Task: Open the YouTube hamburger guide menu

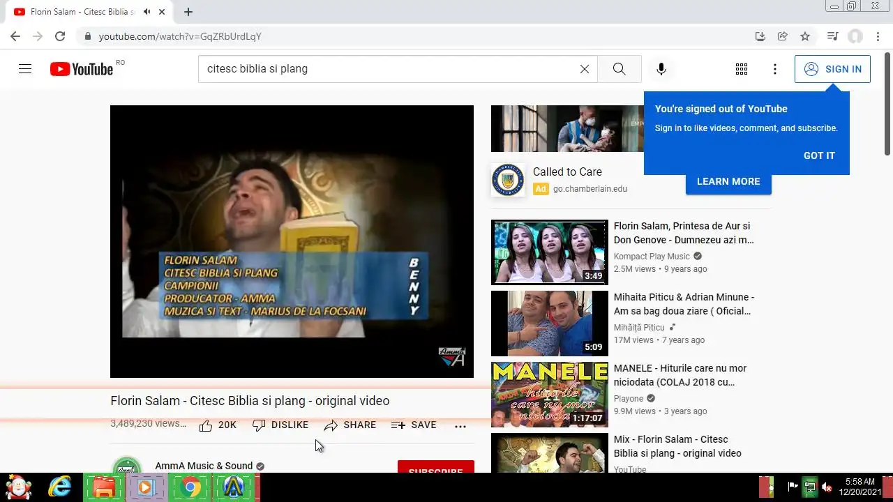Action: click(25, 69)
